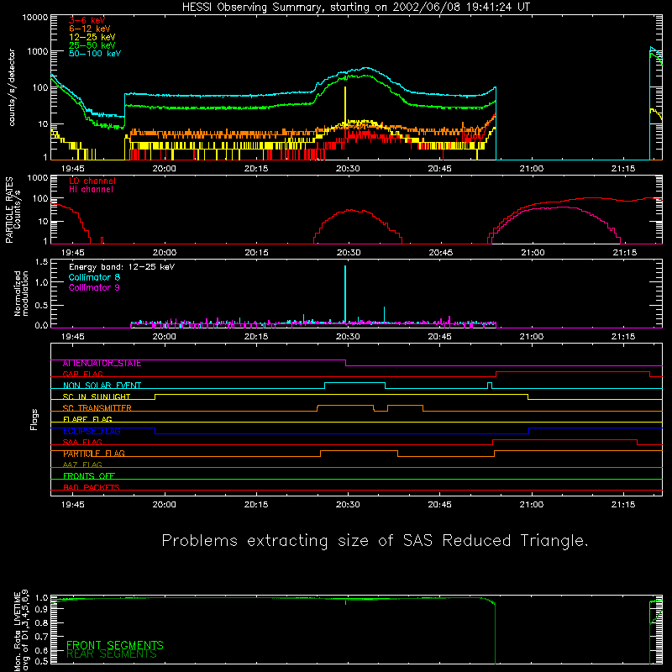
Task: Click the BAD_PACKETS flag label
Action: (x=92, y=487)
